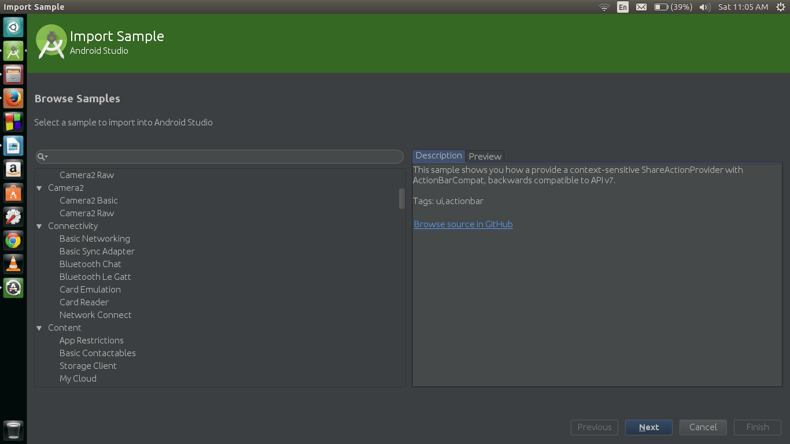Select the Basic Networking sample
The width and height of the screenshot is (790, 444).
(x=95, y=239)
